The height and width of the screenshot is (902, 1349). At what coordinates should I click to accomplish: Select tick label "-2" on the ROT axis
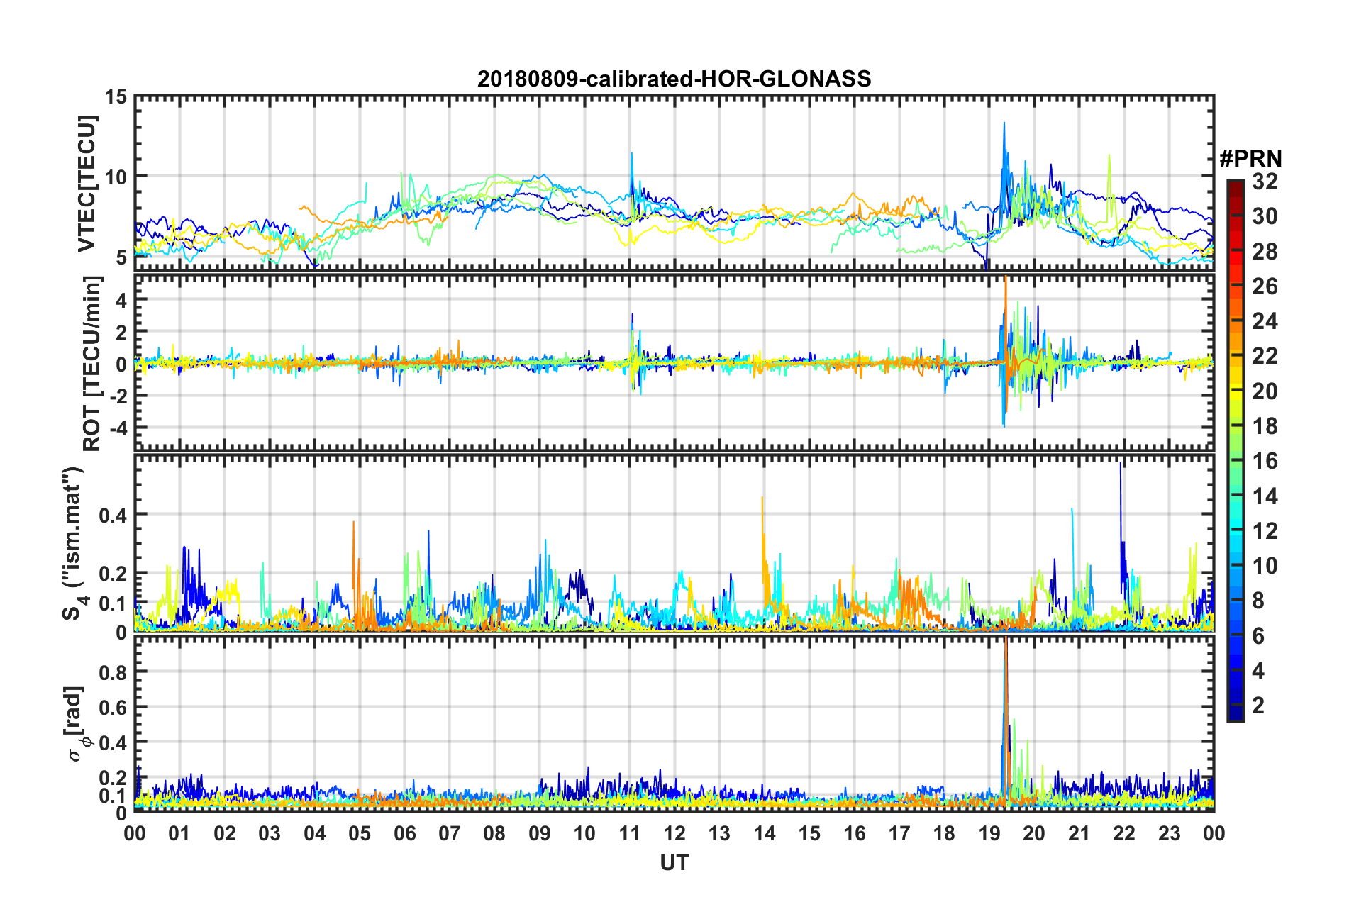pyautogui.click(x=118, y=396)
